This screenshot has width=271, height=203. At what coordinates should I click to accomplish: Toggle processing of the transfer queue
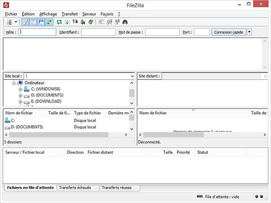coord(67,22)
